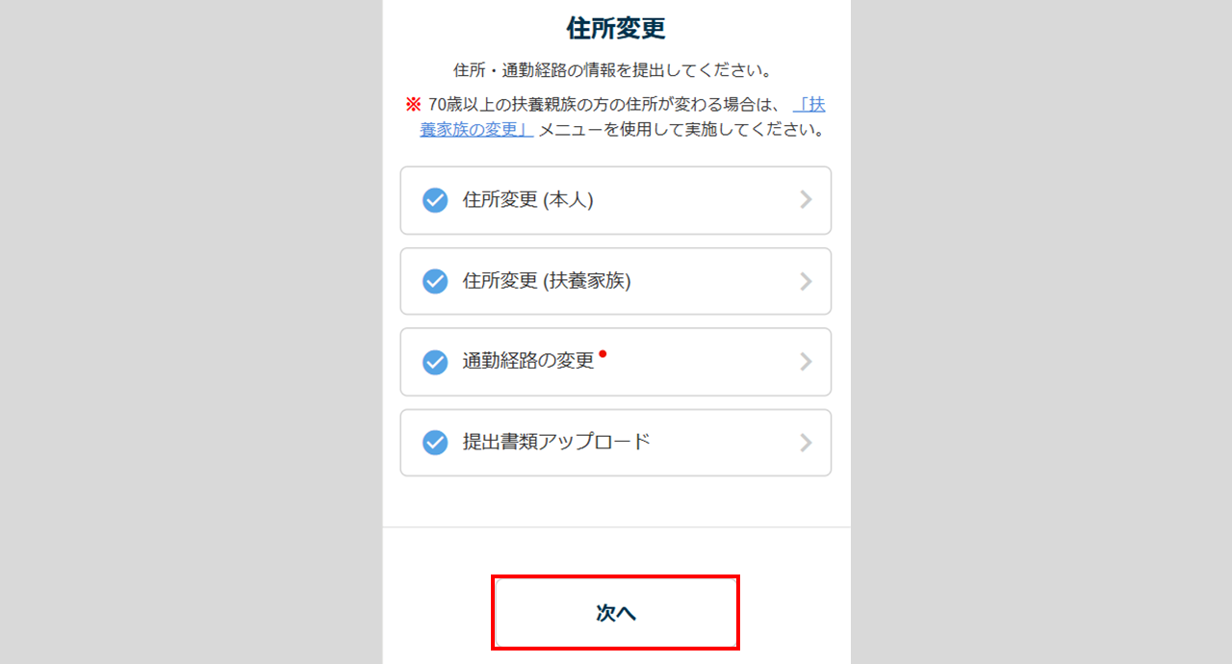Click the checkmark icon beside 提出書類アップロード
The image size is (1232, 664).
(x=435, y=443)
